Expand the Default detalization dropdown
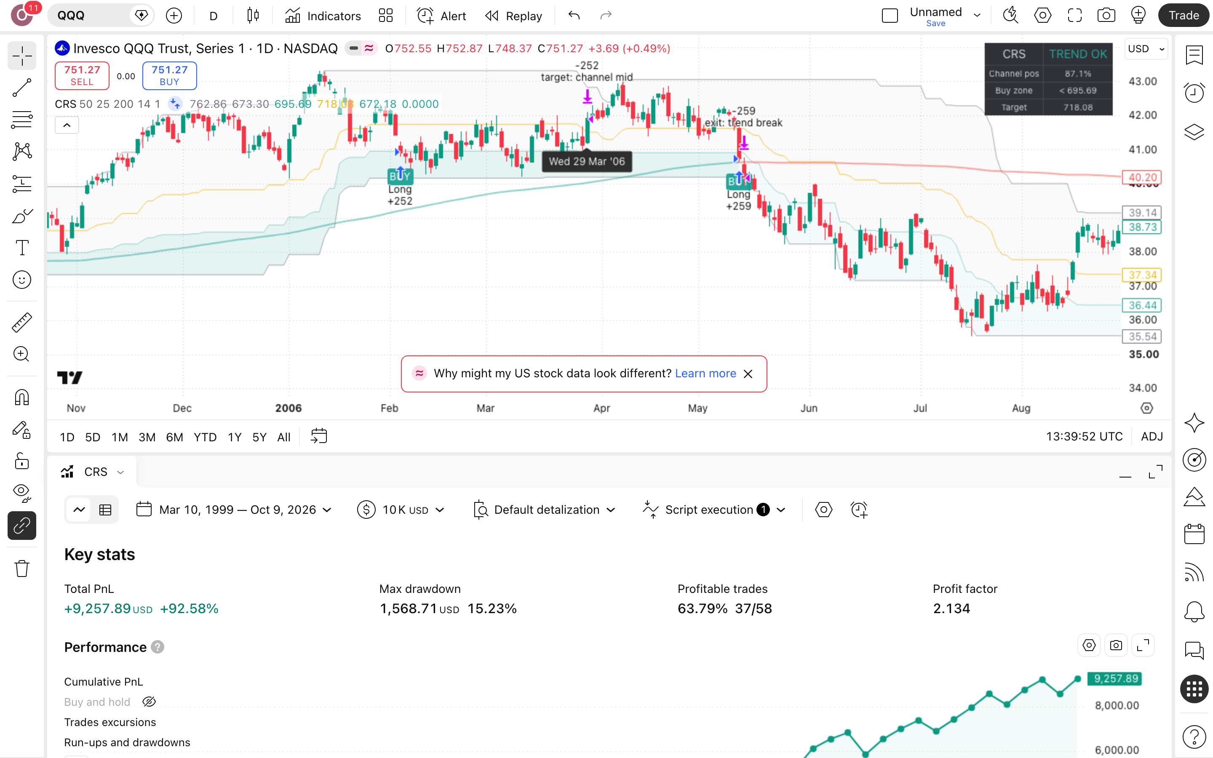 click(544, 510)
